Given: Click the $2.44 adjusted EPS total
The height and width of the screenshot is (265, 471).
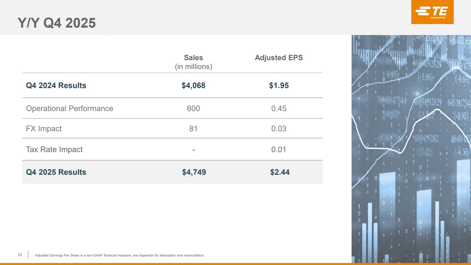Looking at the screenshot, I should 279,172.
